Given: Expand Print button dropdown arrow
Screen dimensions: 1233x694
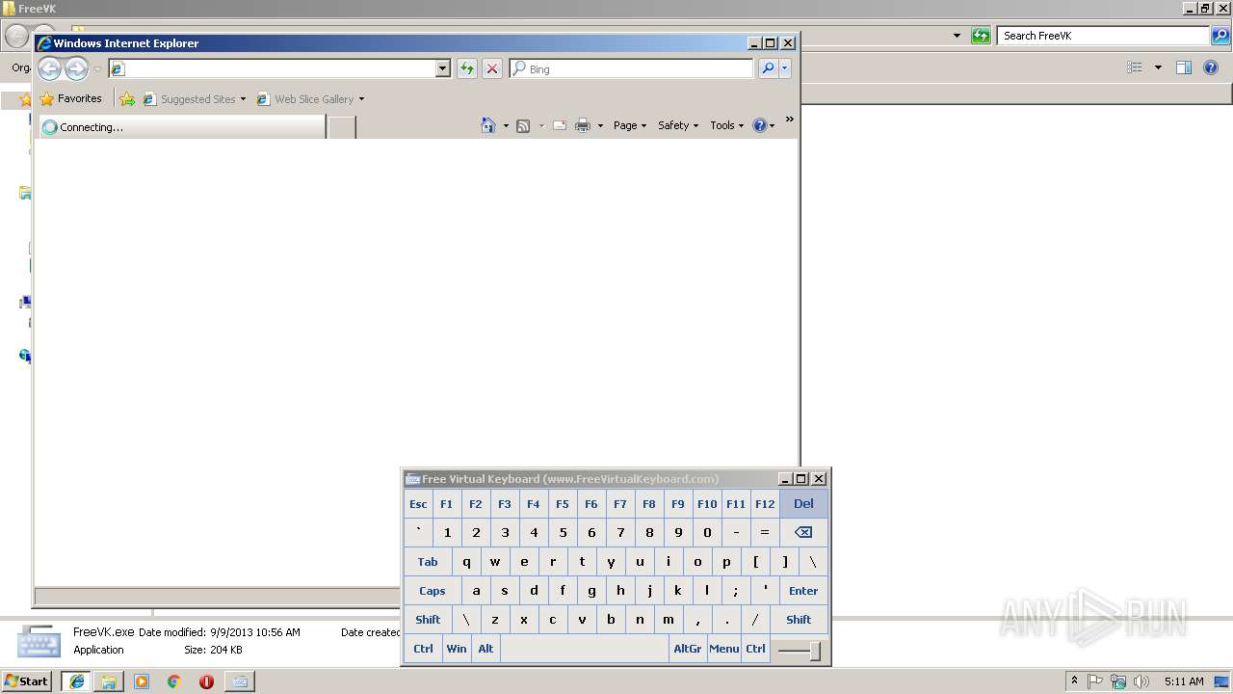Looking at the screenshot, I should [x=600, y=126].
